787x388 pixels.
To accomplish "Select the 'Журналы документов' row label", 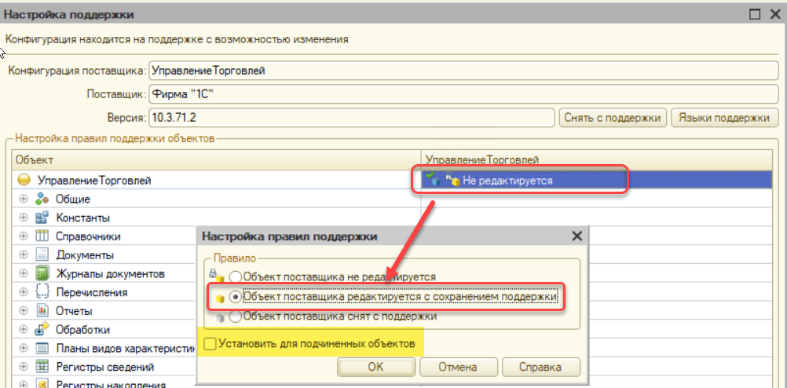I will click(111, 274).
